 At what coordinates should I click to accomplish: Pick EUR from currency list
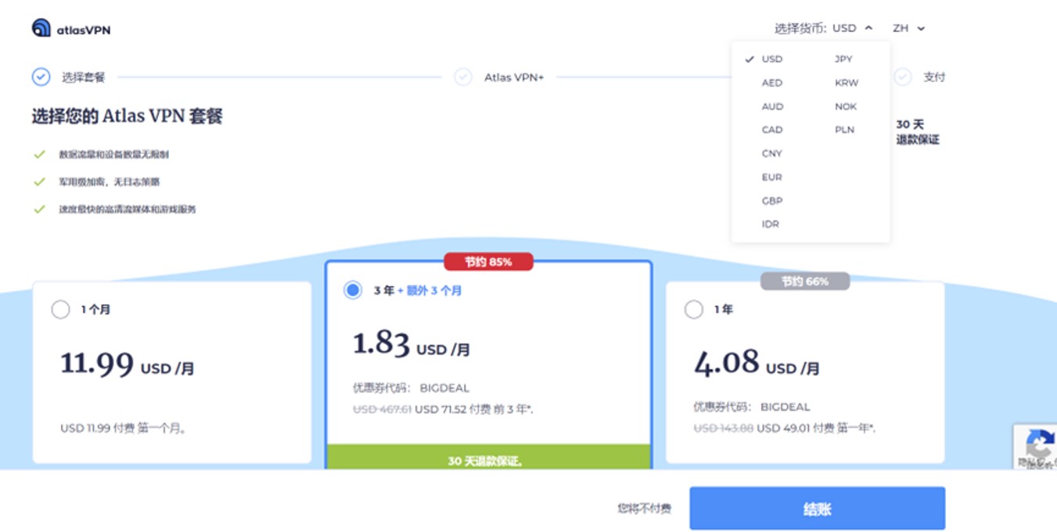pyautogui.click(x=771, y=177)
